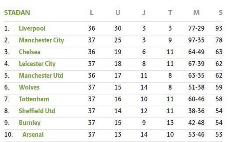Image resolution: width=231 pixels, height=142 pixels.
Task: Click the Manchester Utd team name
Action: pyautogui.click(x=41, y=76)
